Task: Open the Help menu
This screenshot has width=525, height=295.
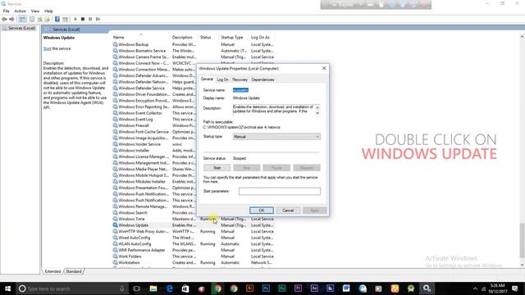Action: pos(48,11)
